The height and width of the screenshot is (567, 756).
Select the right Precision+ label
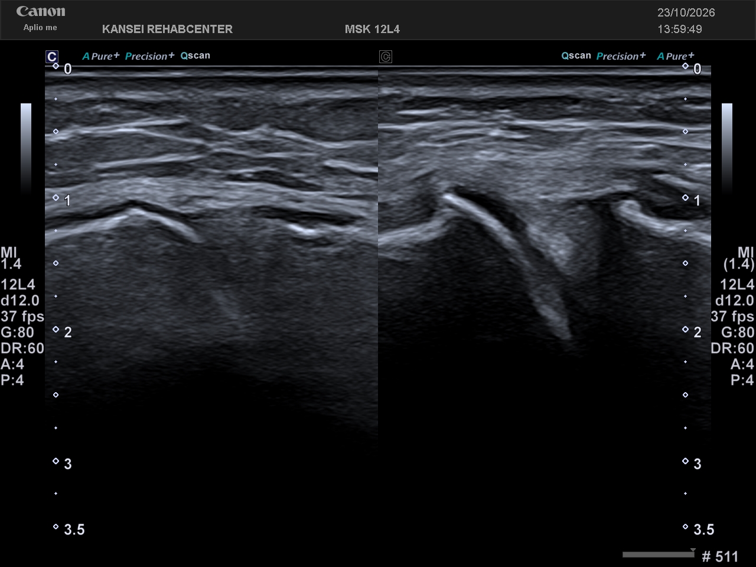pyautogui.click(x=621, y=56)
